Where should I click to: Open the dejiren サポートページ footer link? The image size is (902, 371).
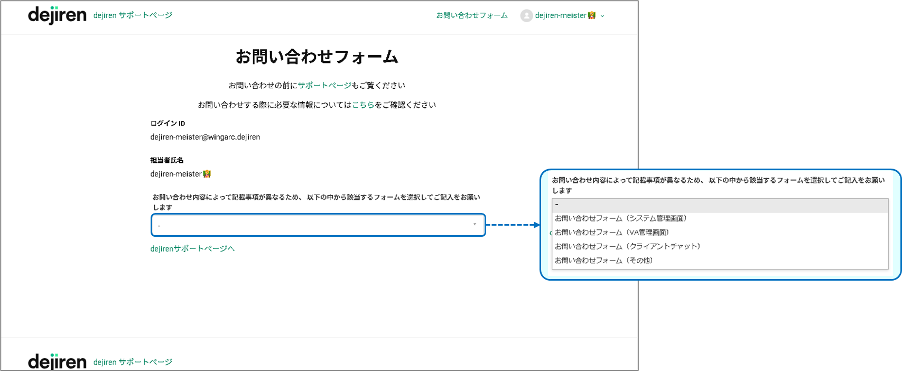click(x=133, y=362)
